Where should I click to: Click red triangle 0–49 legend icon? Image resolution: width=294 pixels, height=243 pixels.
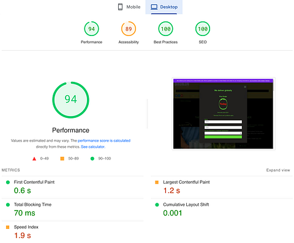[x=34, y=159]
